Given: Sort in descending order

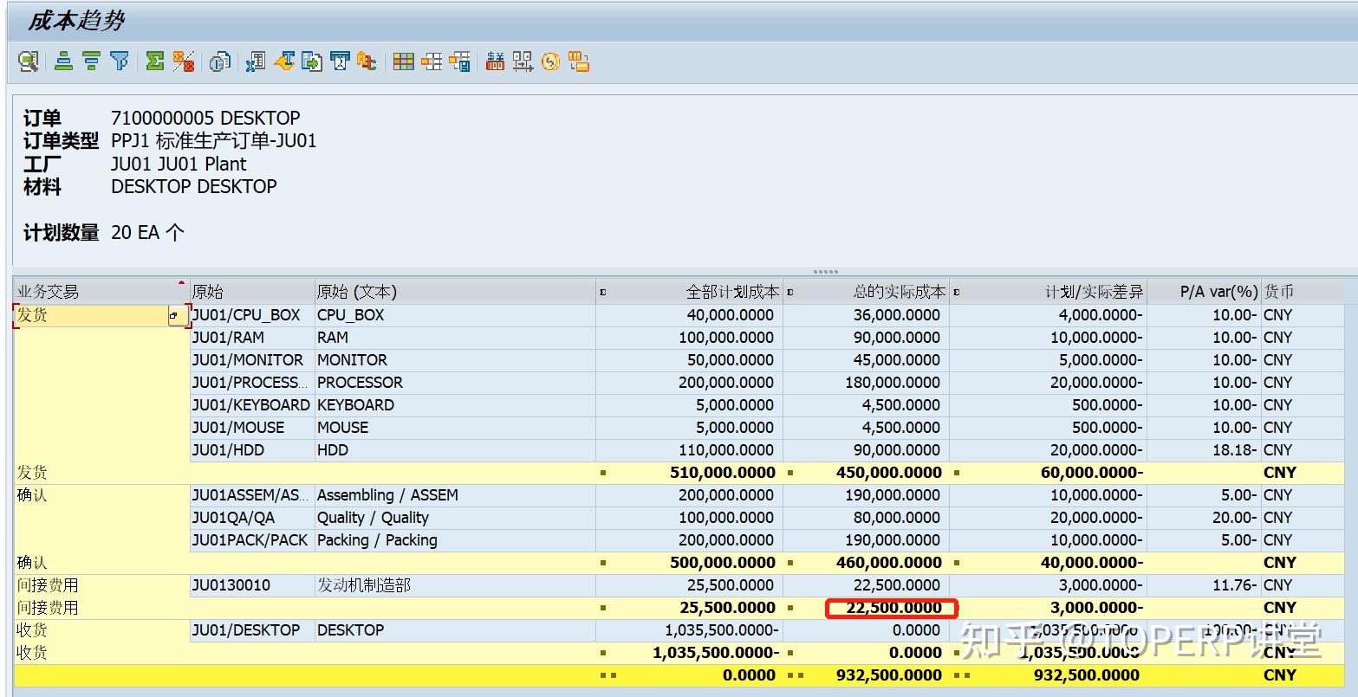Looking at the screenshot, I should click(90, 61).
